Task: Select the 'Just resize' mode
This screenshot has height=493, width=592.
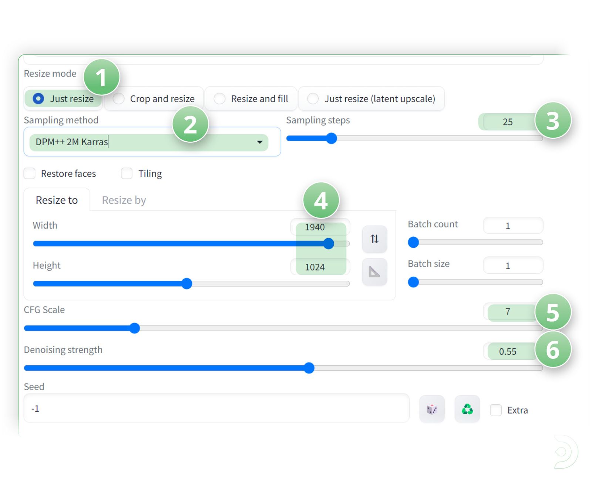Action: click(38, 99)
